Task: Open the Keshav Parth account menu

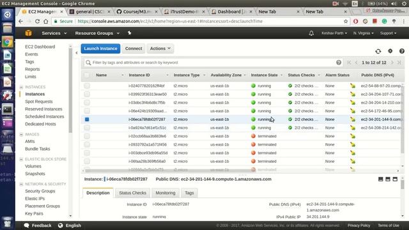Action: [x=334, y=33]
